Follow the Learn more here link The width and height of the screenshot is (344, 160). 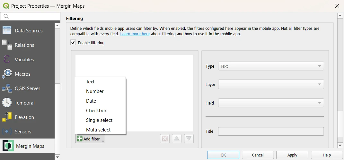tap(135, 34)
